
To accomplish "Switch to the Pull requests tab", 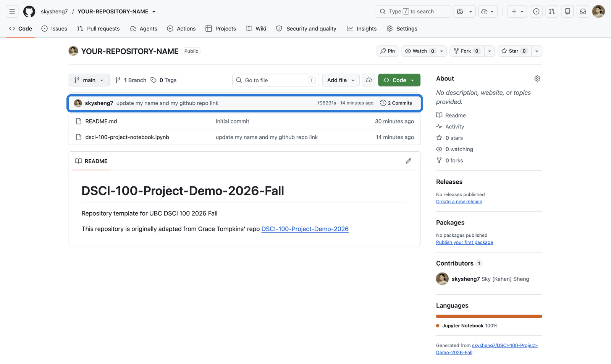I will click(x=98, y=29).
